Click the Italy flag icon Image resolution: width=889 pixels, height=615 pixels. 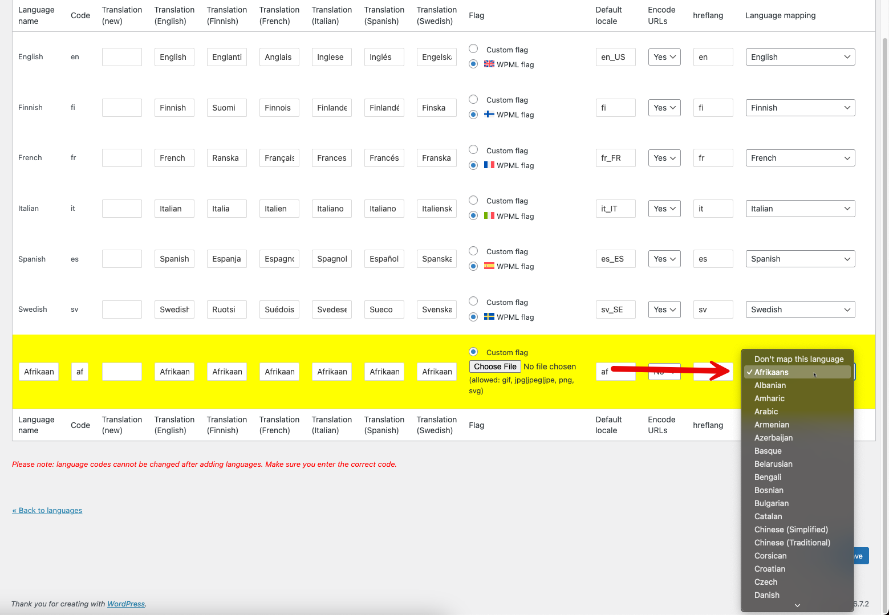[489, 215]
